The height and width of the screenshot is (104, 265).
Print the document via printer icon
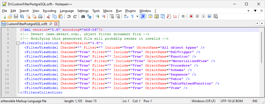40,16
